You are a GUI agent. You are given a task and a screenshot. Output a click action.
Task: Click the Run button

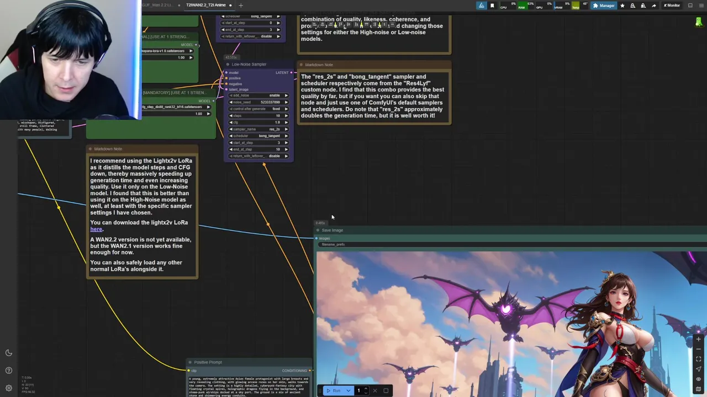334,390
